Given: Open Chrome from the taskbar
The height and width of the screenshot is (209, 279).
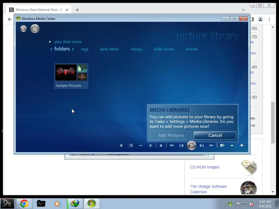Looking at the screenshot, I should tap(24, 204).
